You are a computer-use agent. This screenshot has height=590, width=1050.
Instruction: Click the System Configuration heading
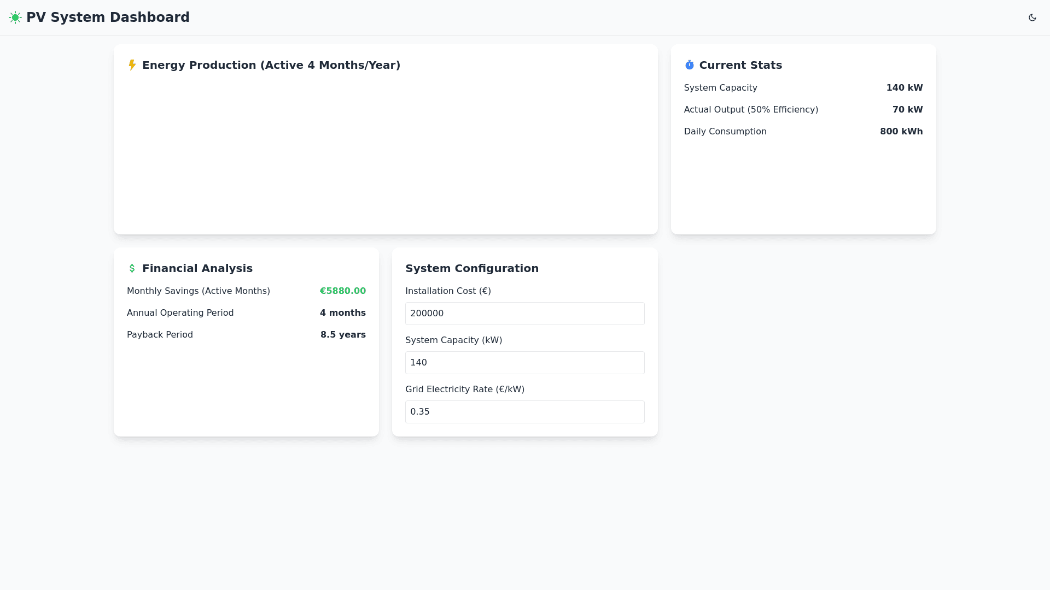click(471, 268)
